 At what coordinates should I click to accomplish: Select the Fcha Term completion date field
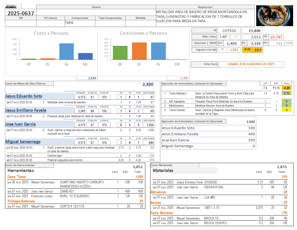(251, 64)
